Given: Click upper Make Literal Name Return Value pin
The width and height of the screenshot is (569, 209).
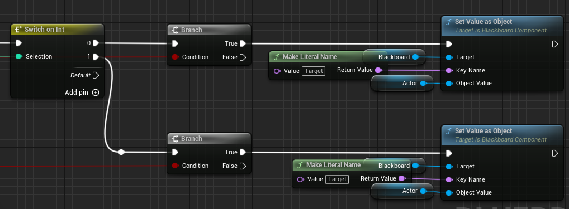Looking at the screenshot, I should (378, 70).
